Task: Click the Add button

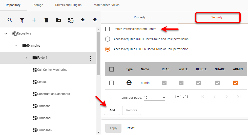Action: point(112,110)
